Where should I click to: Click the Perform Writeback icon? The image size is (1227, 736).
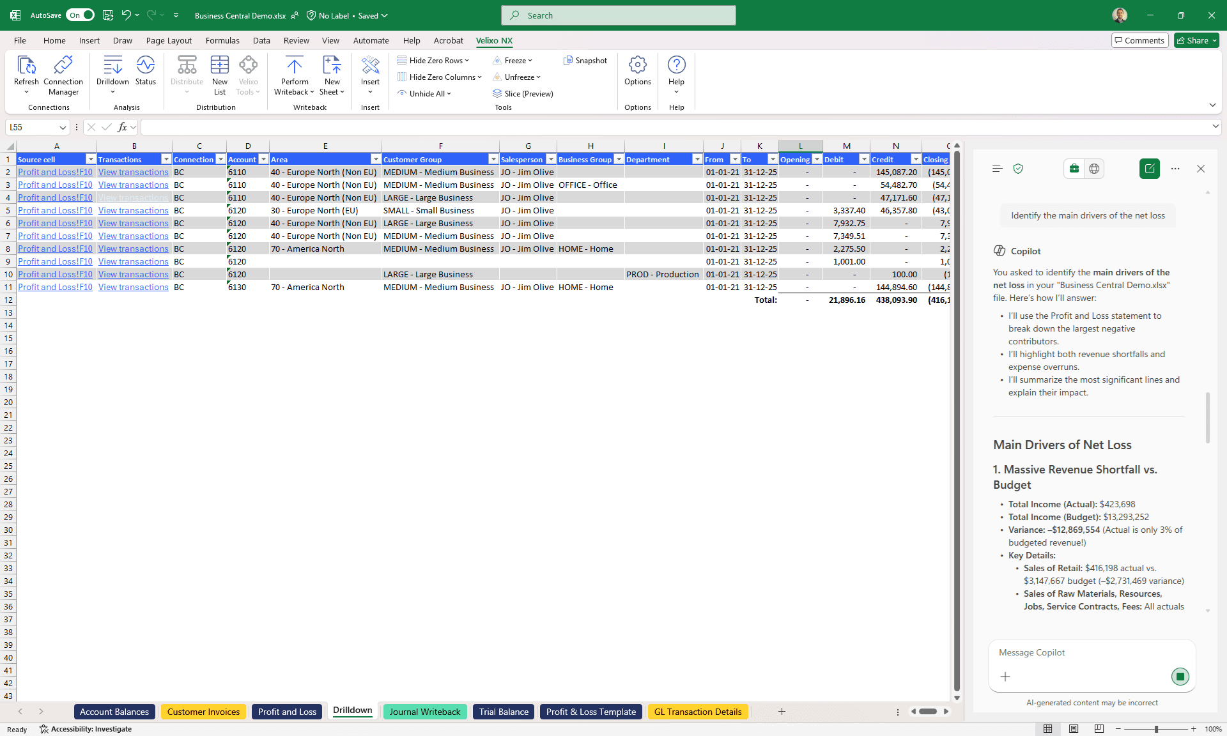click(294, 65)
